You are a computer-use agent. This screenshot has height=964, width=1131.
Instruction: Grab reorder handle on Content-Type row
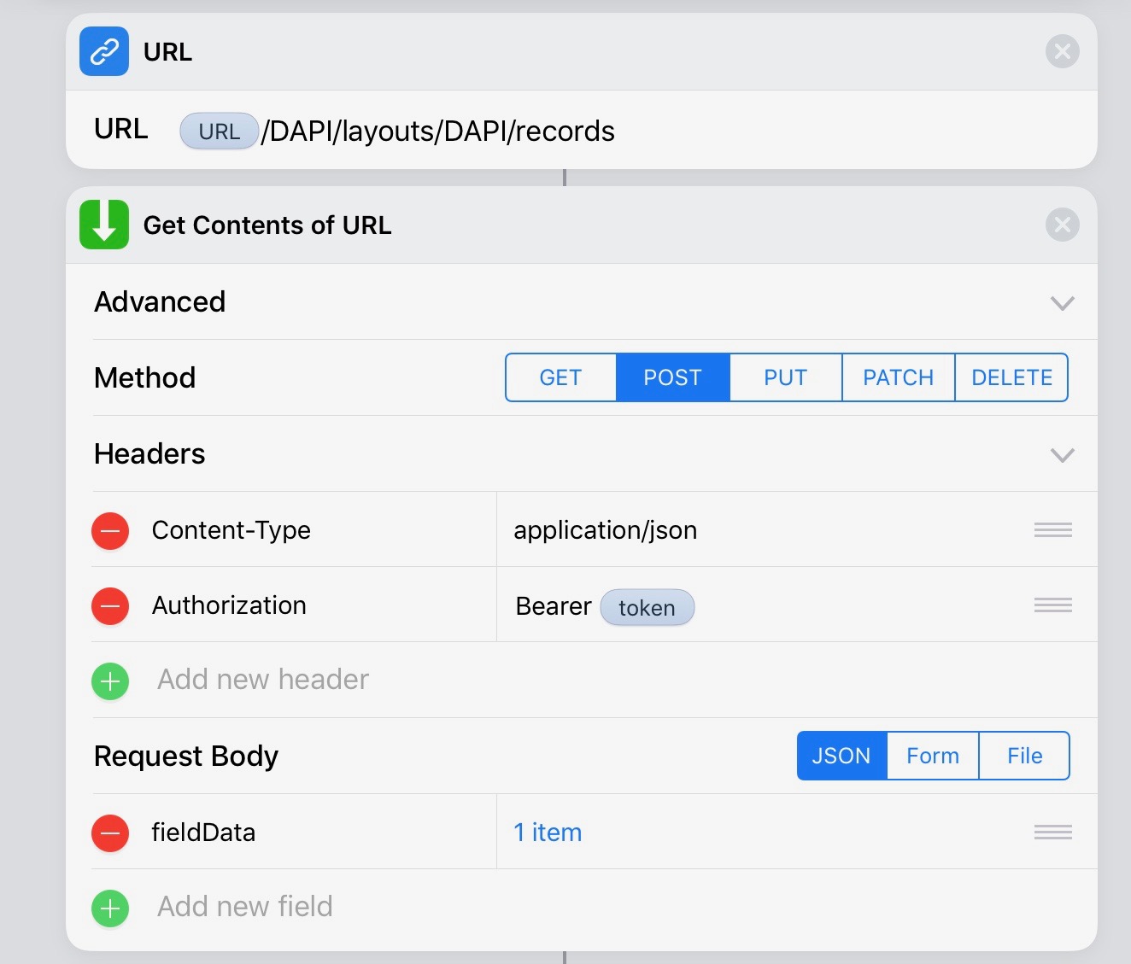(x=1052, y=530)
